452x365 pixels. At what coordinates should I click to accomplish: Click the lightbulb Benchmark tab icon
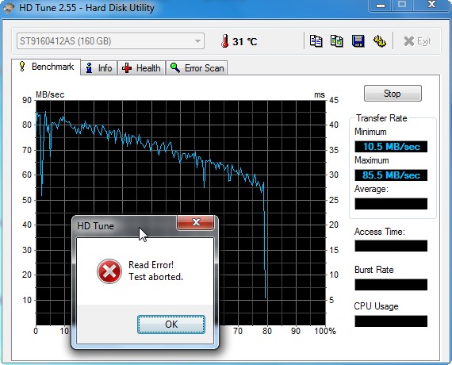22,67
